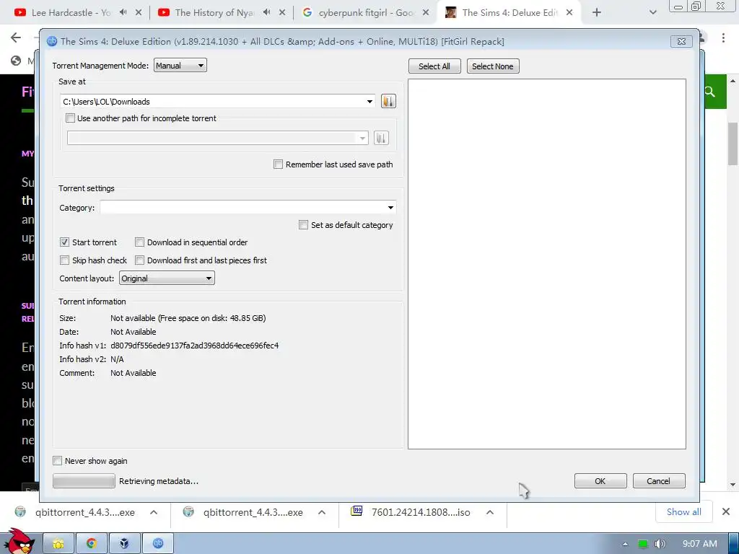Open the folder icon in taskbar
This screenshot has width=739, height=554.
[x=58, y=543]
